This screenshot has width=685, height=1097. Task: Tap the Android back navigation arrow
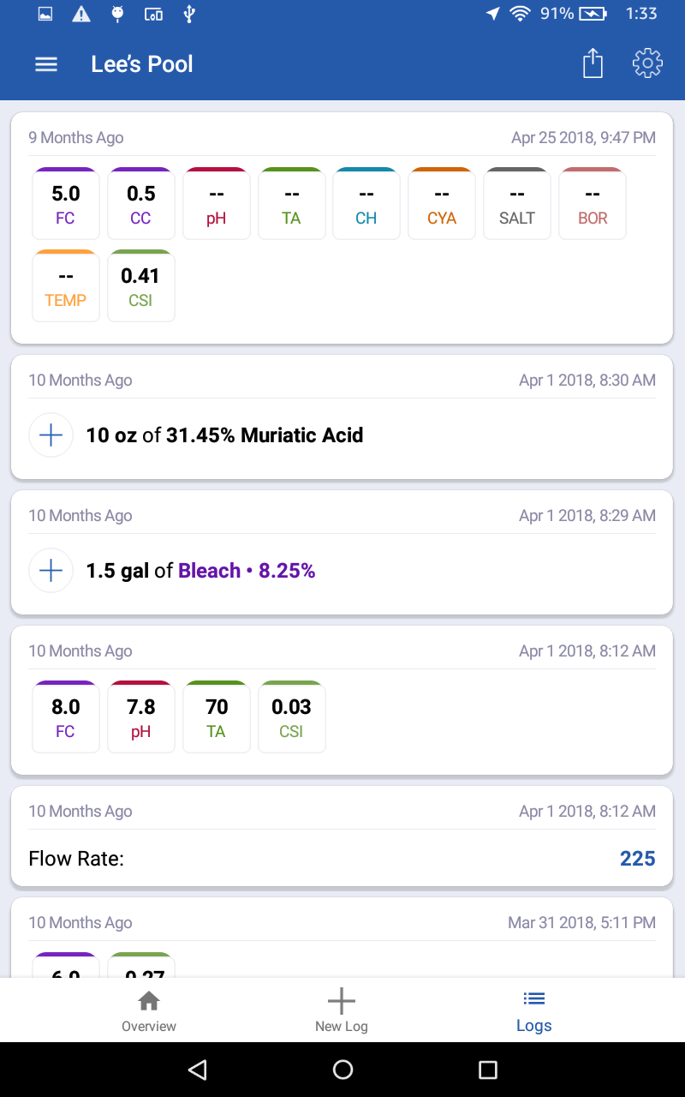coord(198,1070)
